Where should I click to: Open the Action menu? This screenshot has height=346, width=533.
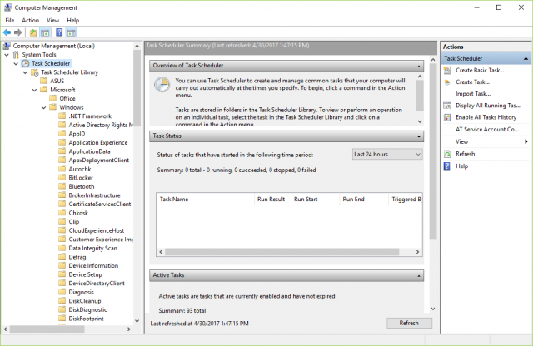(x=31, y=20)
